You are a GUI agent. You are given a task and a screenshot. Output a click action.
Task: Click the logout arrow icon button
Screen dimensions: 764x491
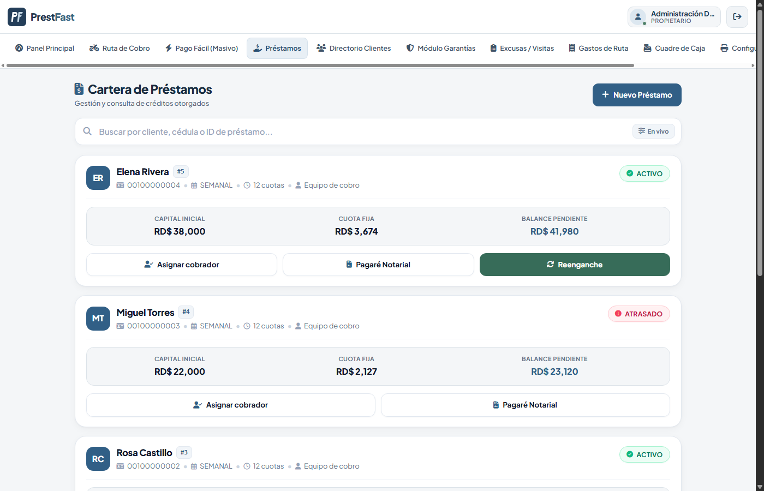(737, 17)
